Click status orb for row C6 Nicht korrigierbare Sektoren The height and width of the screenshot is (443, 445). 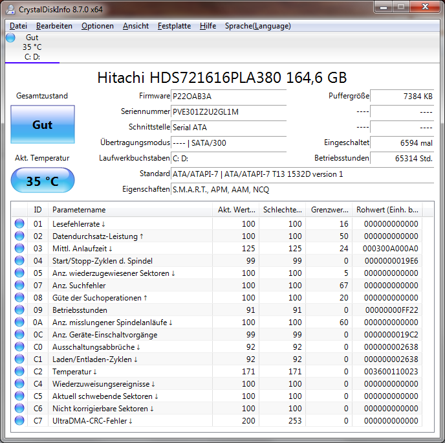click(x=19, y=408)
